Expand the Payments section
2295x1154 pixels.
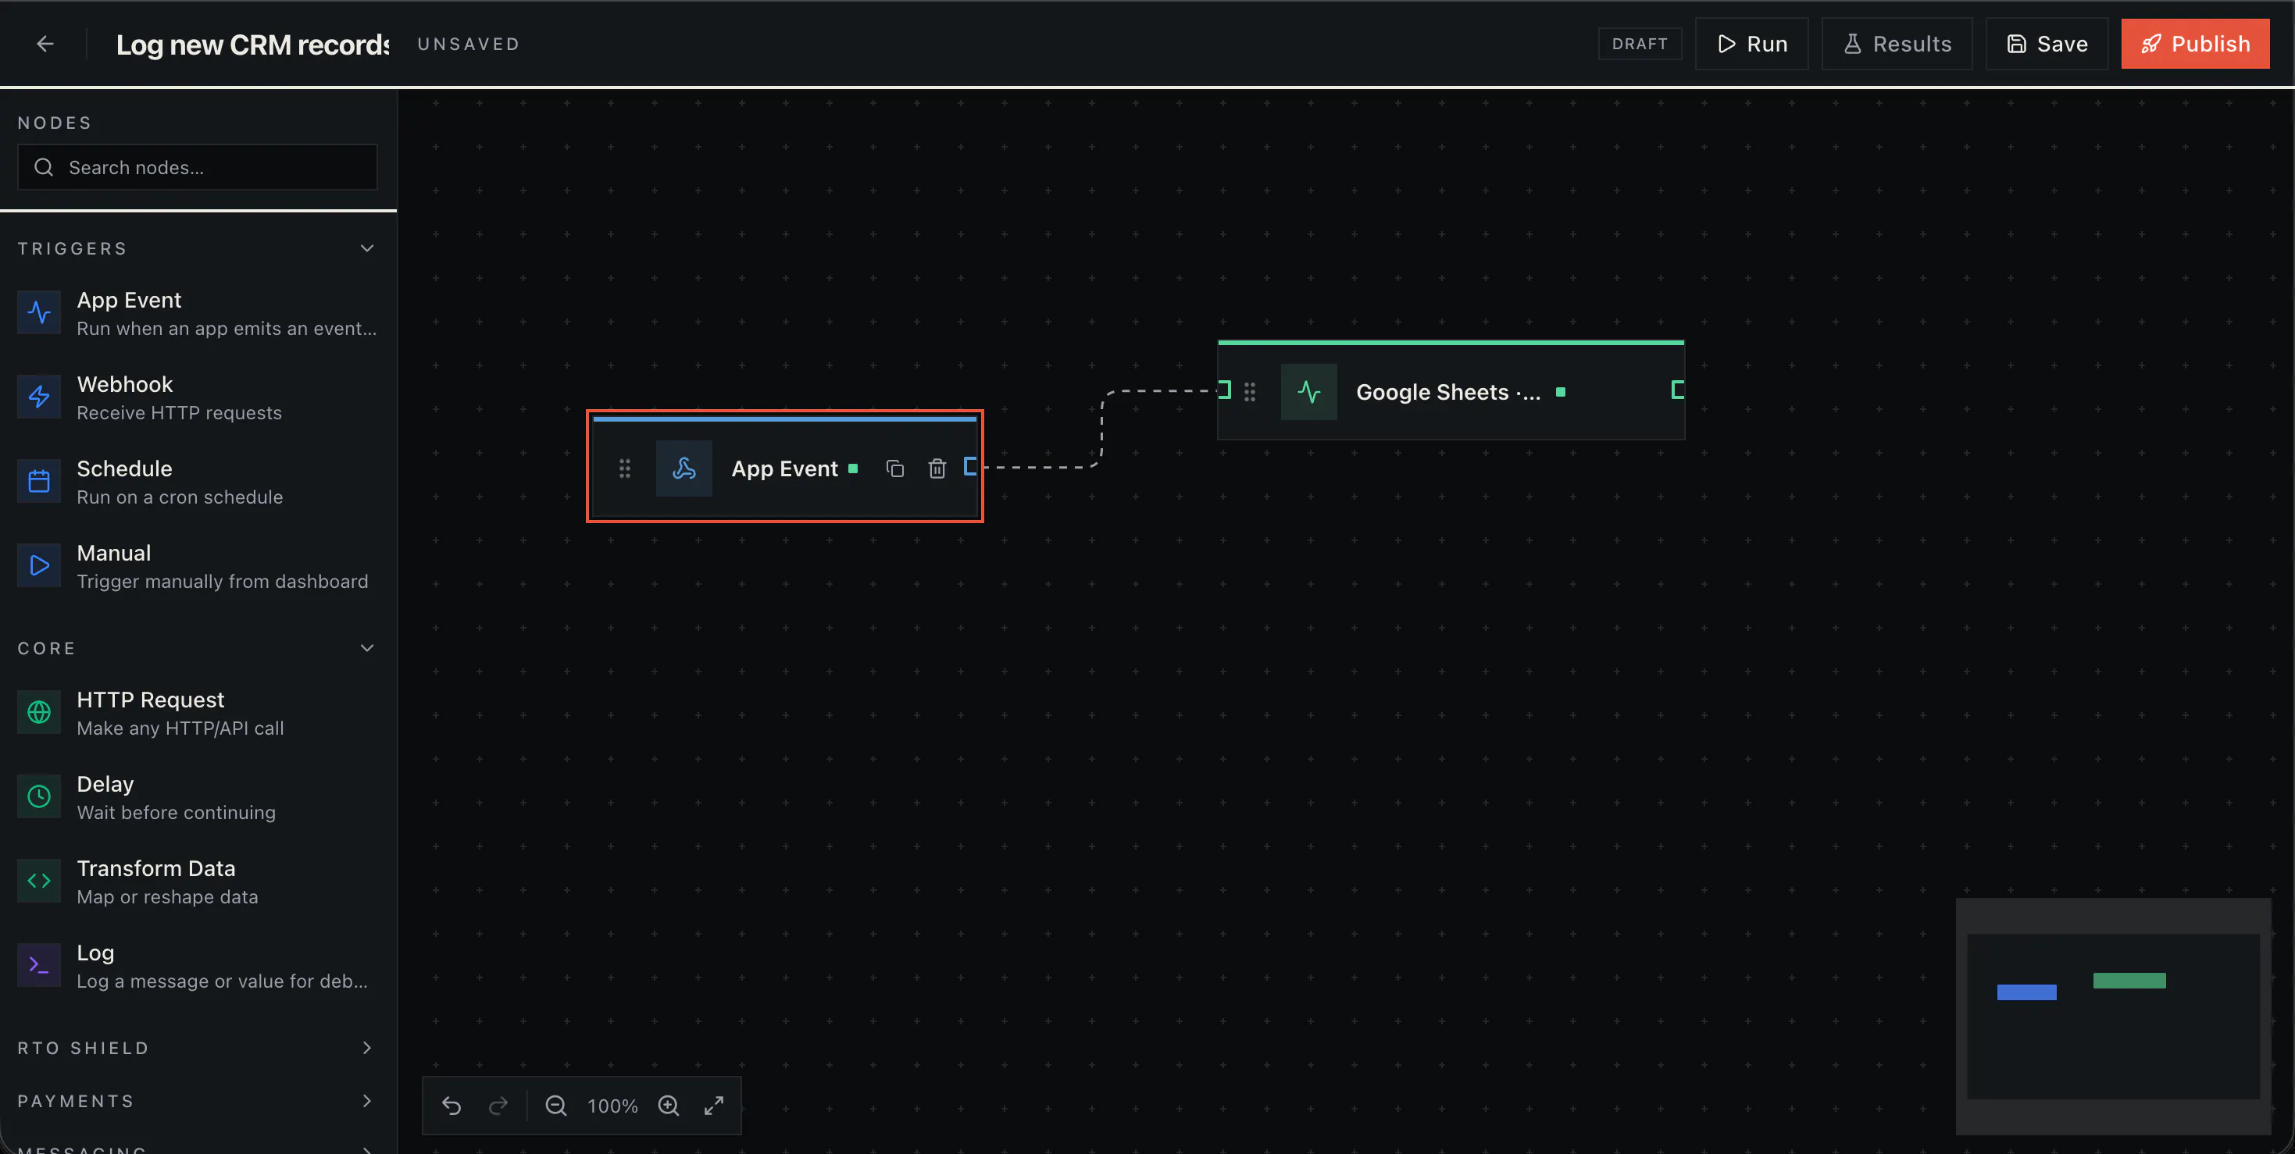coord(366,1102)
